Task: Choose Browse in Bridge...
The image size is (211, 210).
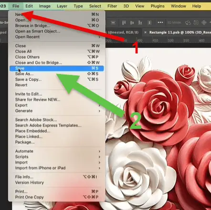Action: [x=57, y=26]
